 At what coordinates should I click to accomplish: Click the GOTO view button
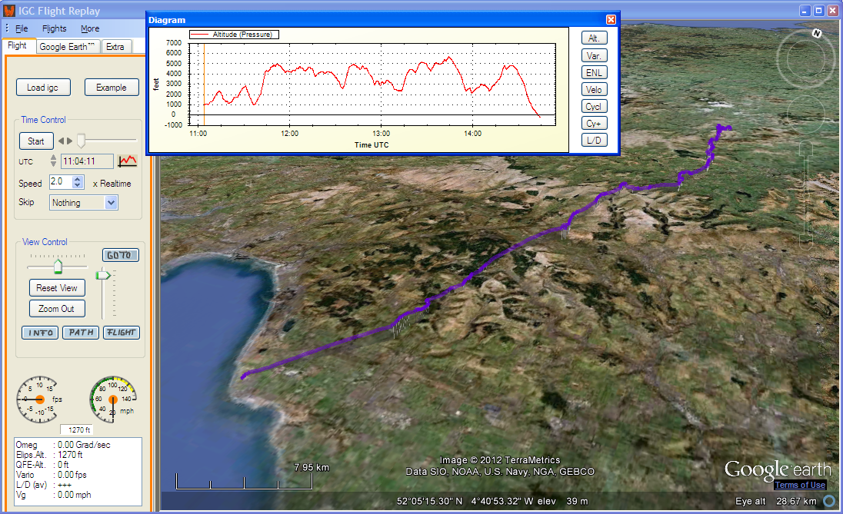[x=121, y=255]
